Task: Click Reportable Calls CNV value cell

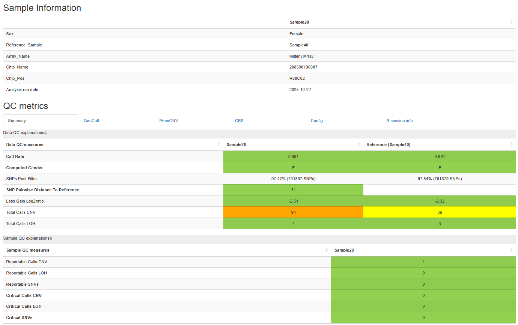Action: [x=423, y=262]
